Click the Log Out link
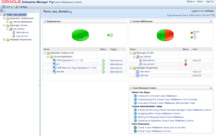Image resolution: width=216 pixels, height=136 pixels. click(210, 2)
